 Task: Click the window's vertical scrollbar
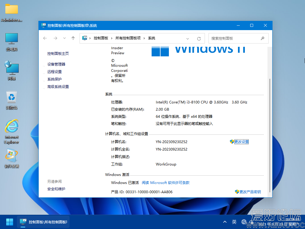(270, 134)
